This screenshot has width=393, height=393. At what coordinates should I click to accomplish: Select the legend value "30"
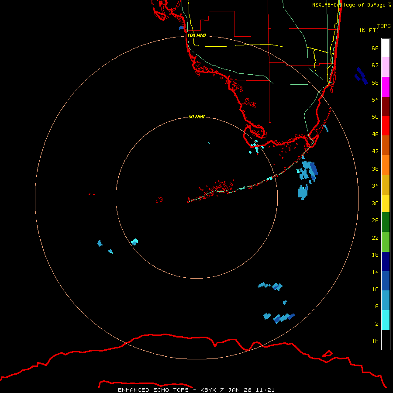coord(375,203)
